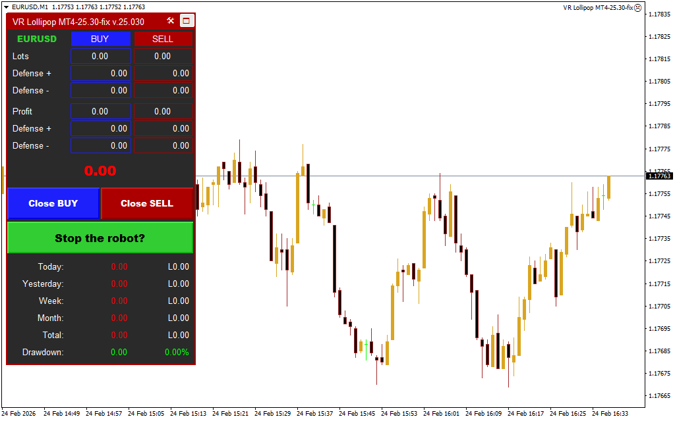This screenshot has width=675, height=421.
Task: Click the Drawdown 0.00% value
Action: pos(177,353)
